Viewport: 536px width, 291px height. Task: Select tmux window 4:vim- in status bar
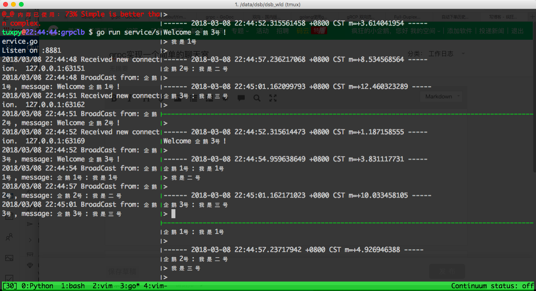click(x=156, y=286)
